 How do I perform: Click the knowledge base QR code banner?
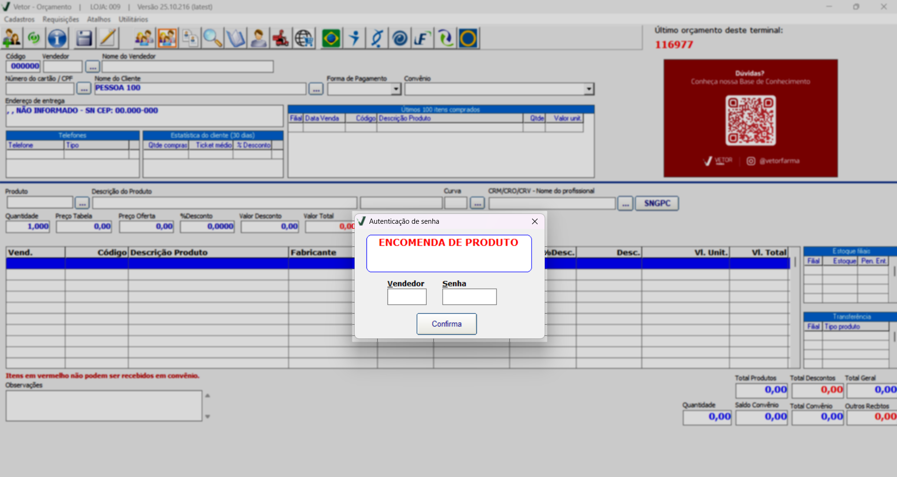pyautogui.click(x=751, y=118)
